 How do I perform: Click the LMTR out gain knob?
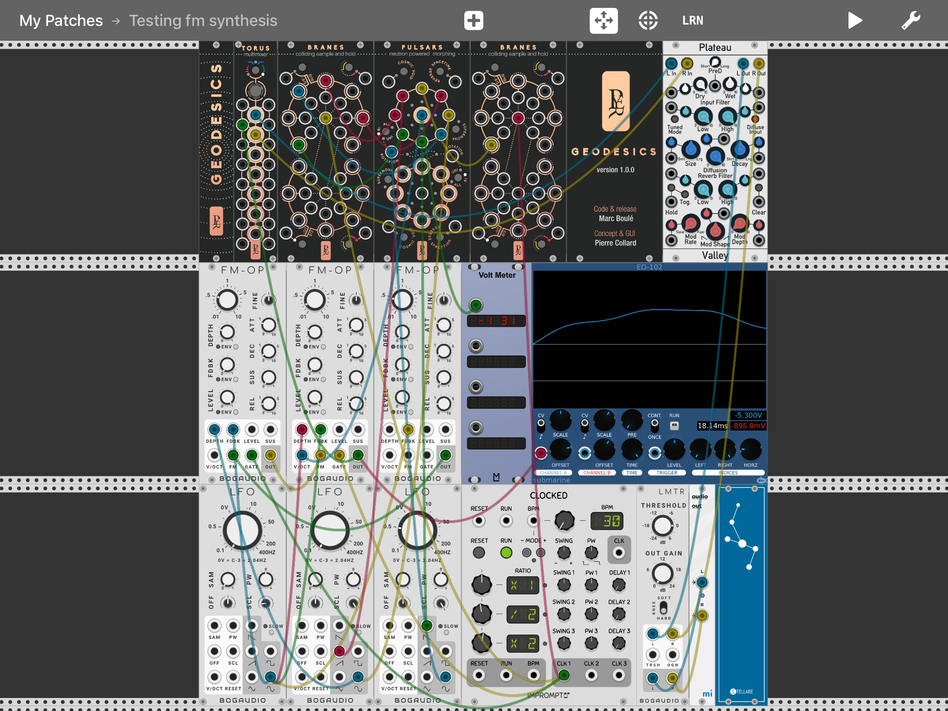pos(662,574)
